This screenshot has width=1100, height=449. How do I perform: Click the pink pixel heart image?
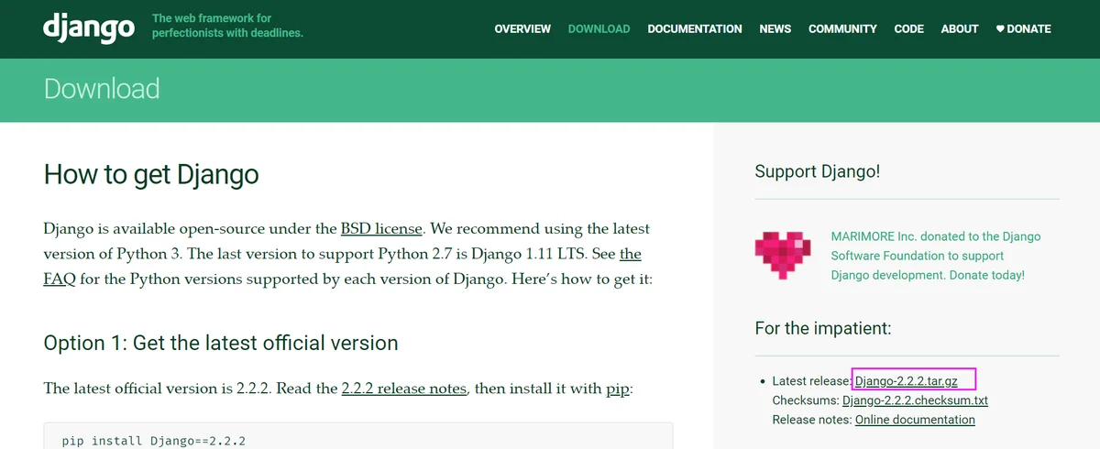click(x=782, y=256)
